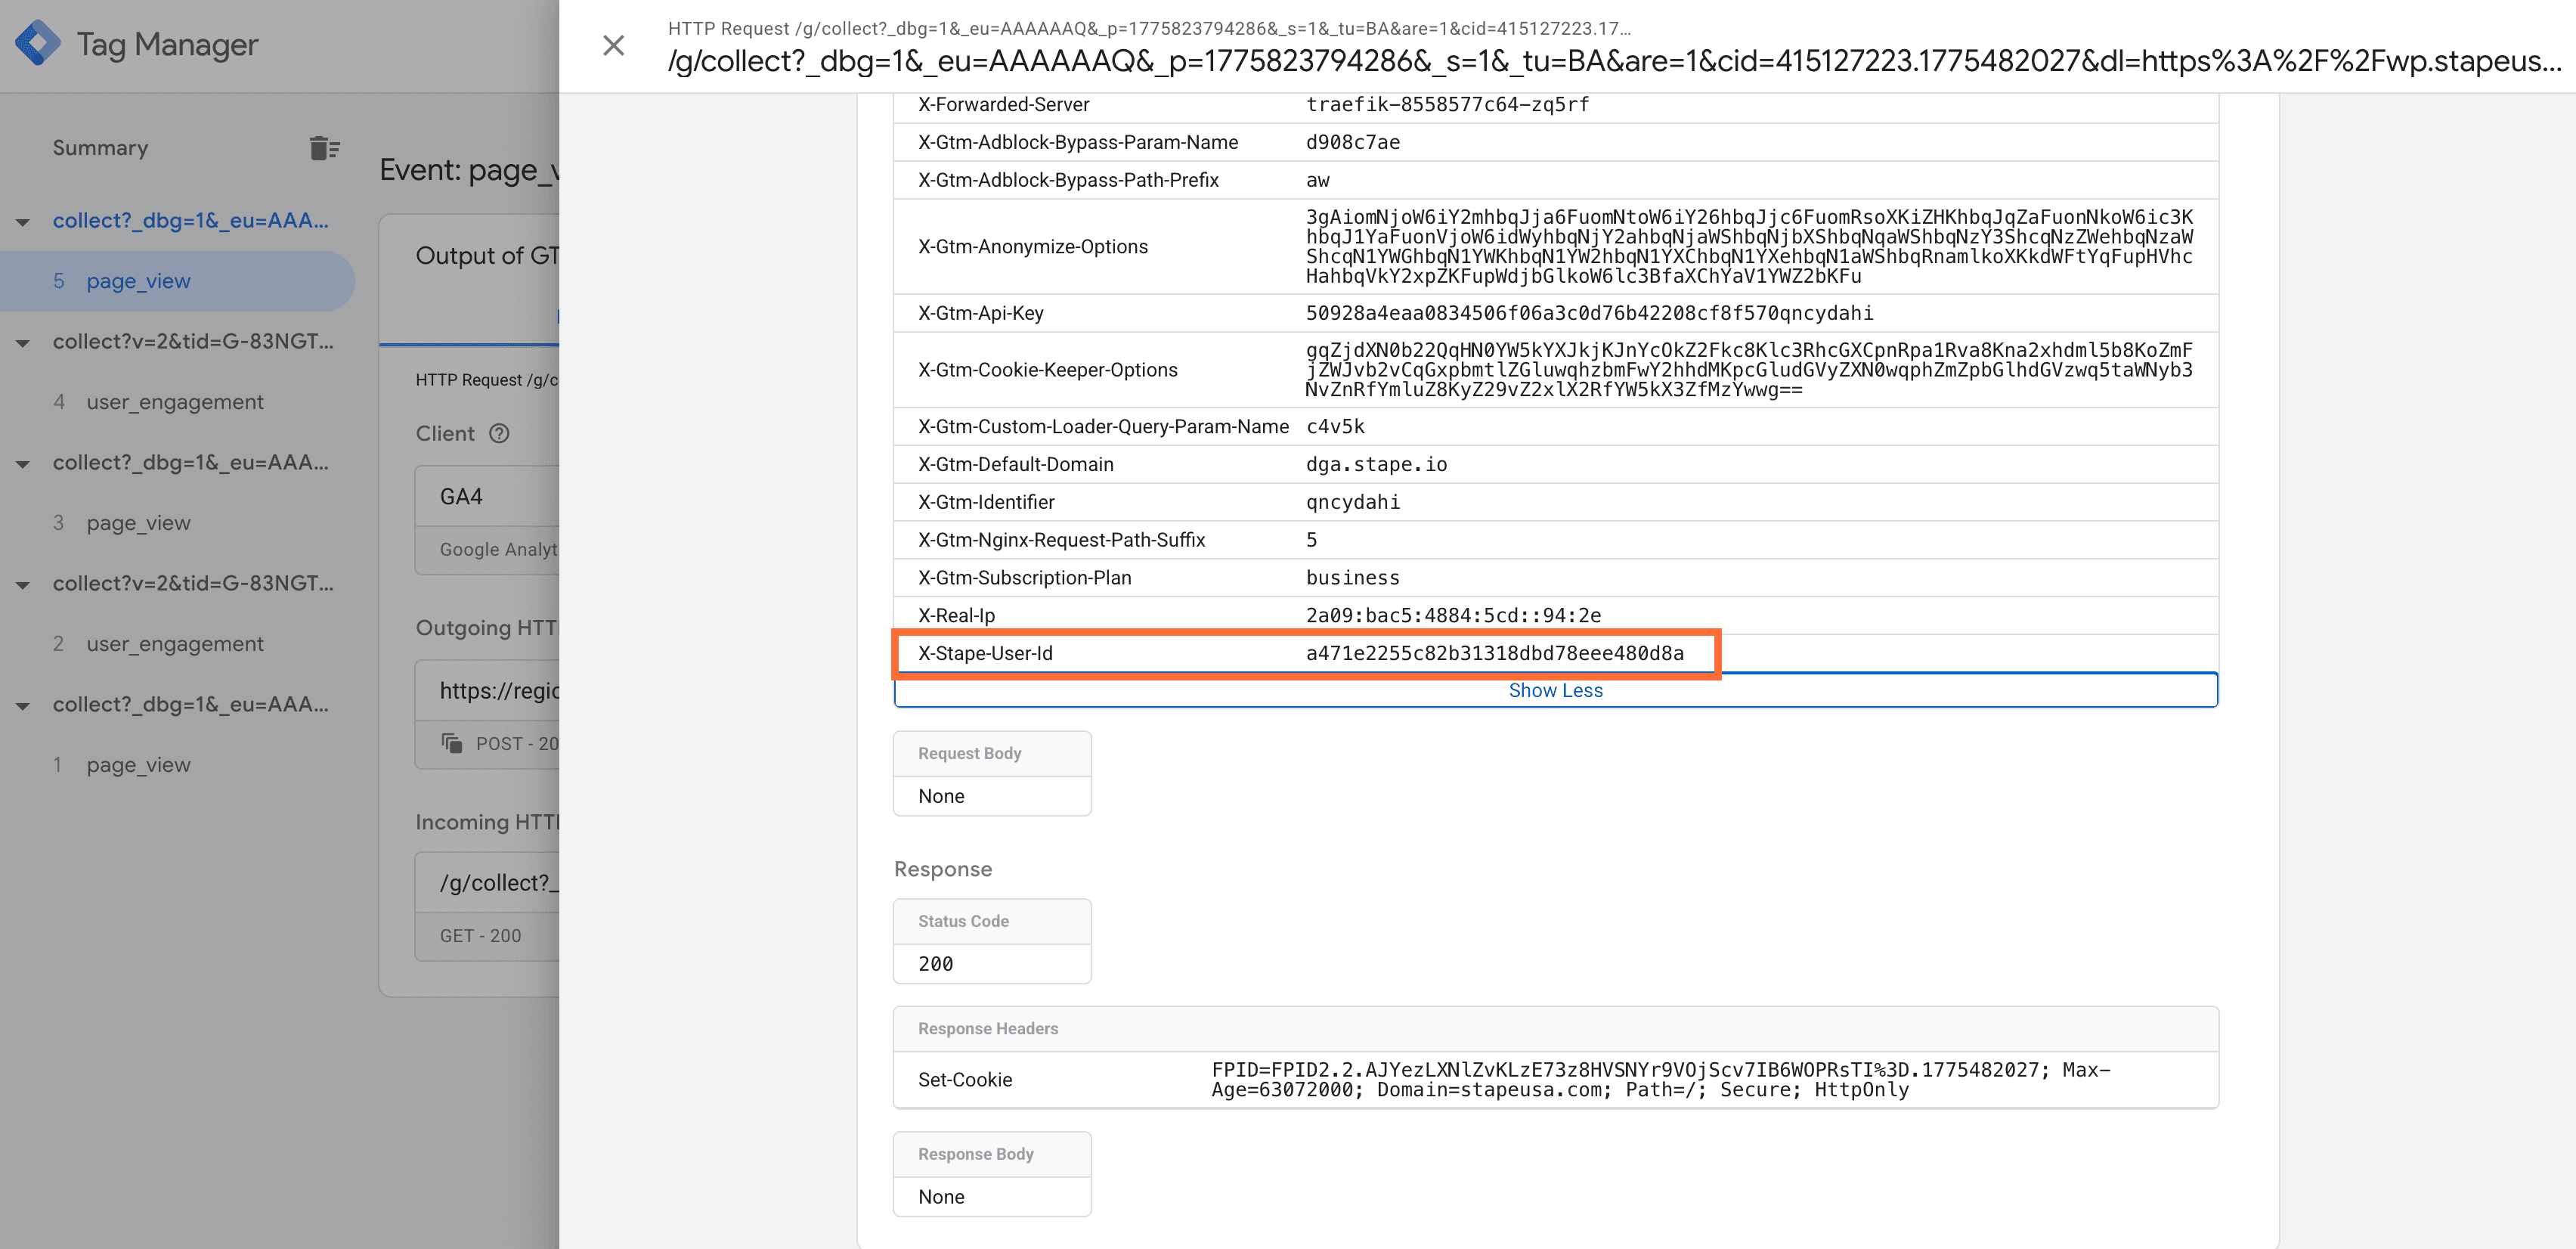Viewport: 2576px width, 1249px height.
Task: Click the Tag Manager logo icon
Action: click(x=39, y=42)
